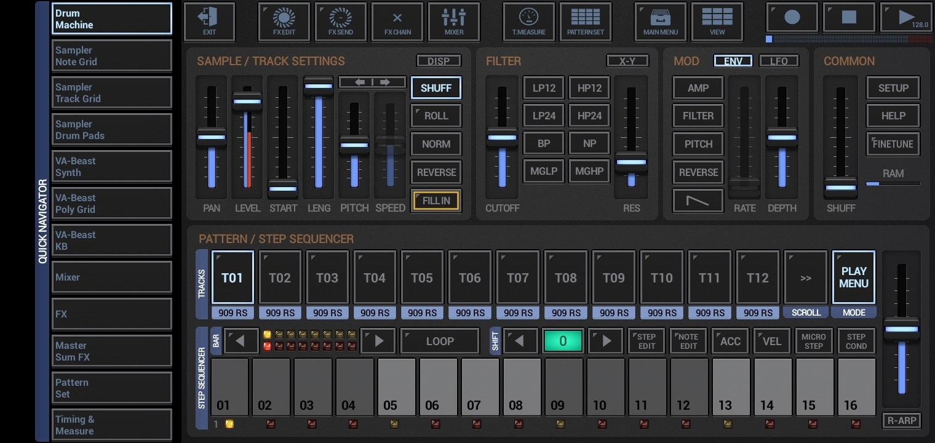
Task: Go to next bar in sequencer
Action: point(378,341)
